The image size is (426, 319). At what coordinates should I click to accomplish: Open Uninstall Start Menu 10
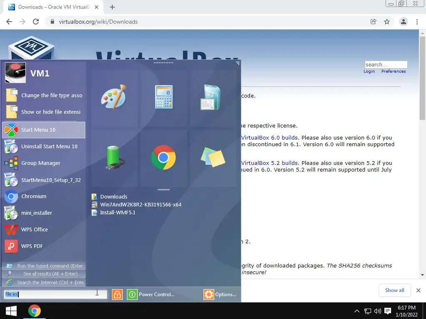[x=44, y=147]
